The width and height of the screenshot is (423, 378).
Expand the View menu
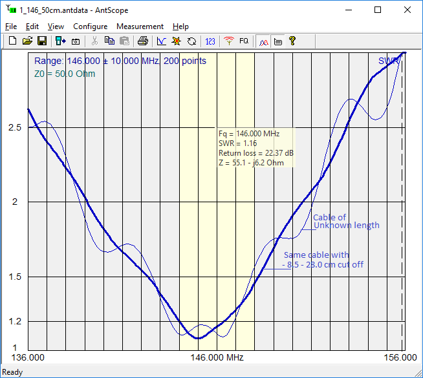(x=56, y=26)
